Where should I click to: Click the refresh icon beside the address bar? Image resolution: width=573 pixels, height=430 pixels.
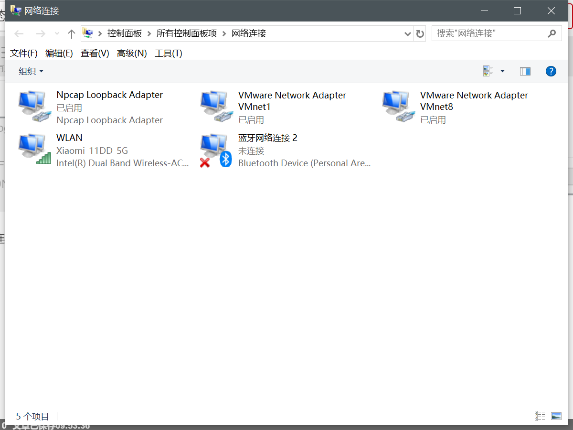pos(420,33)
